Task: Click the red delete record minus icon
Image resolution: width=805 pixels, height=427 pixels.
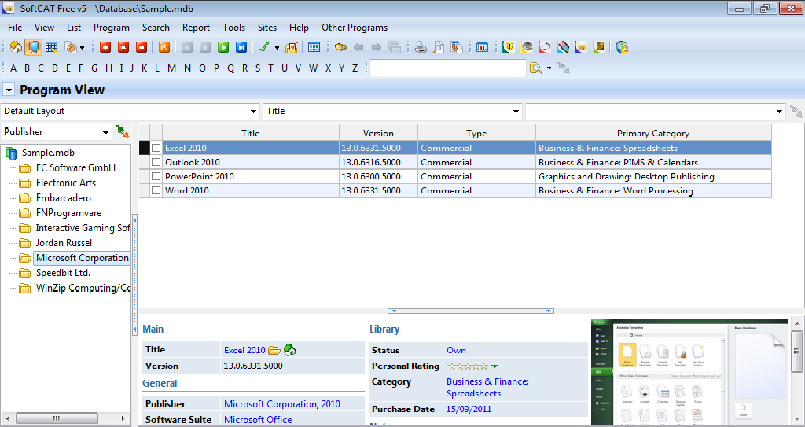Action: [142, 47]
